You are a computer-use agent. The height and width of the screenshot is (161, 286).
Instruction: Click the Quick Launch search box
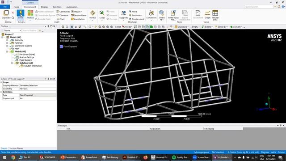point(259,7)
